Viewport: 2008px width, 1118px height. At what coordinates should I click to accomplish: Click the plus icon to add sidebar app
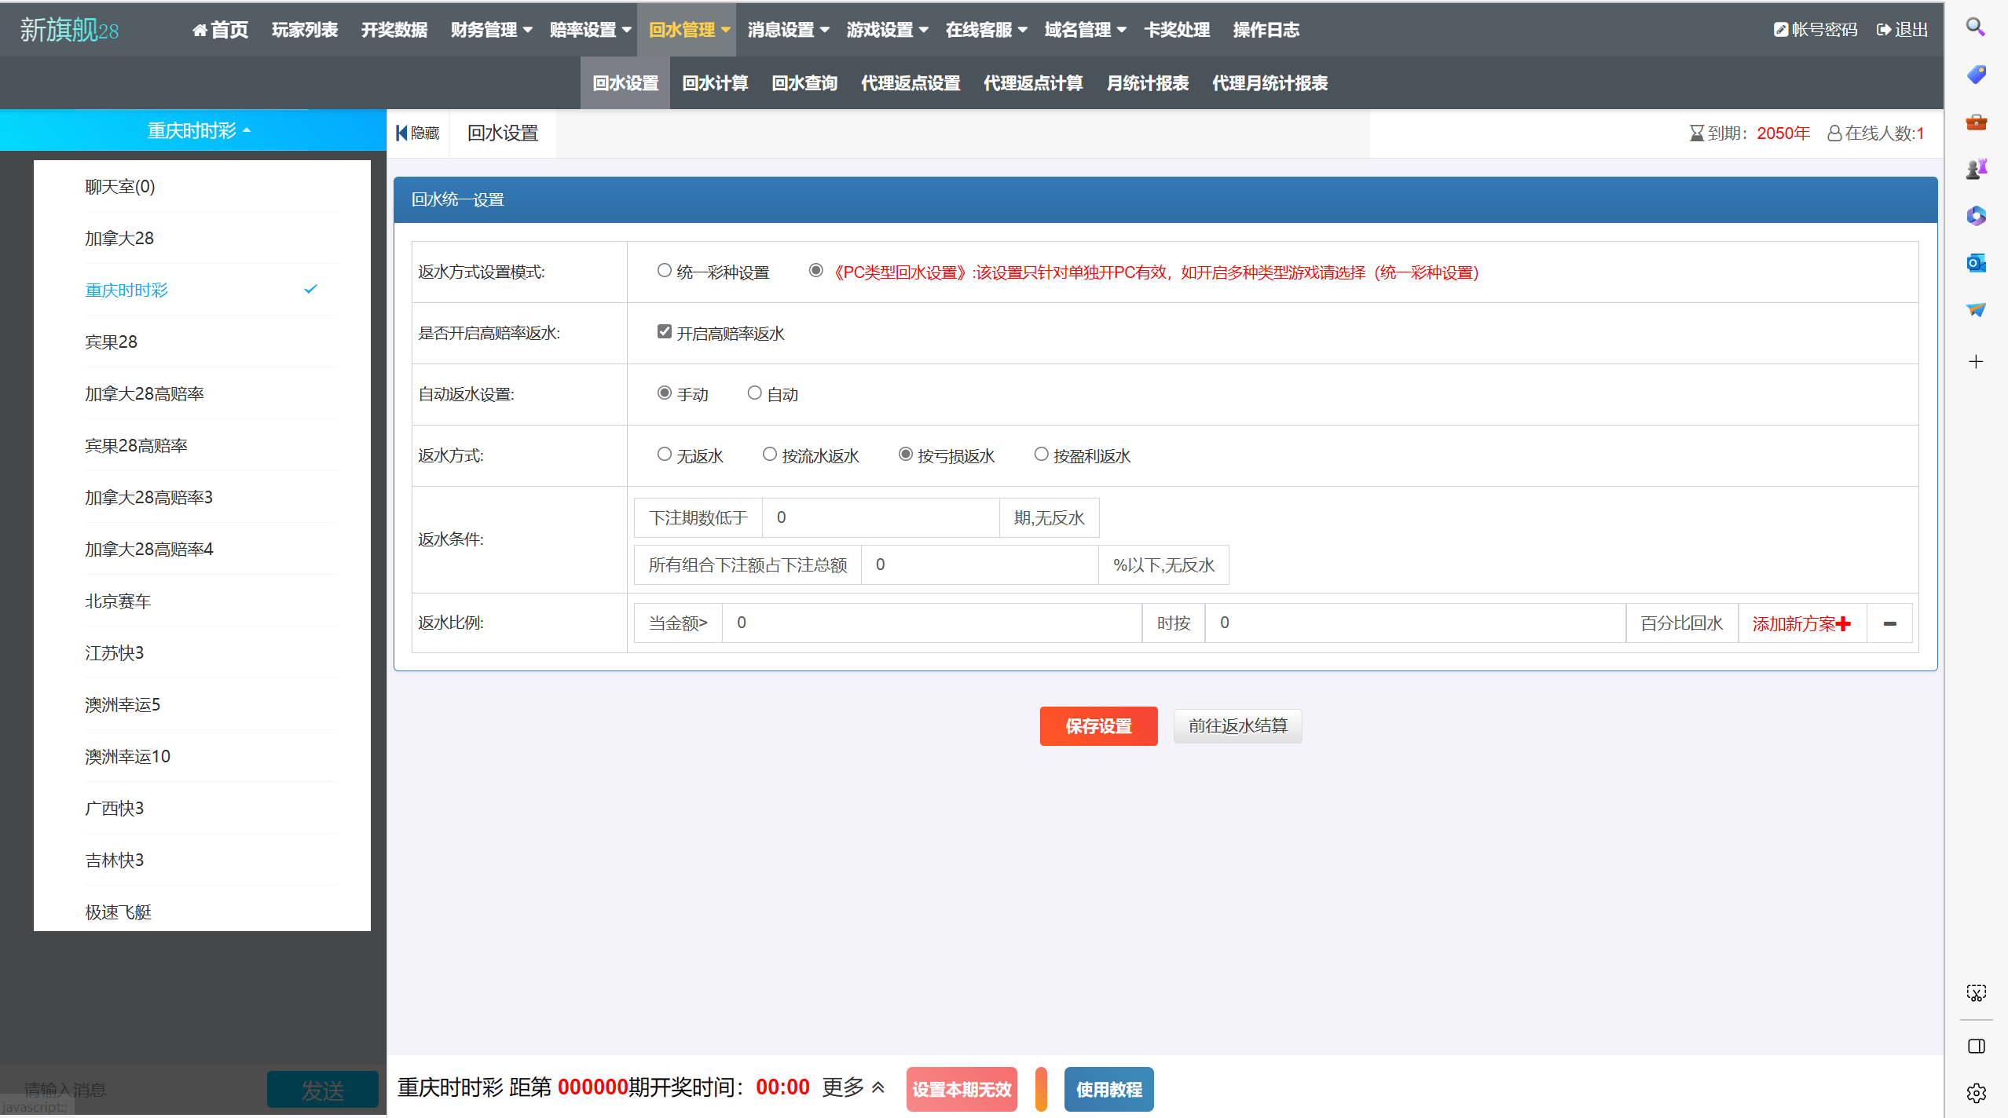pyautogui.click(x=1976, y=361)
